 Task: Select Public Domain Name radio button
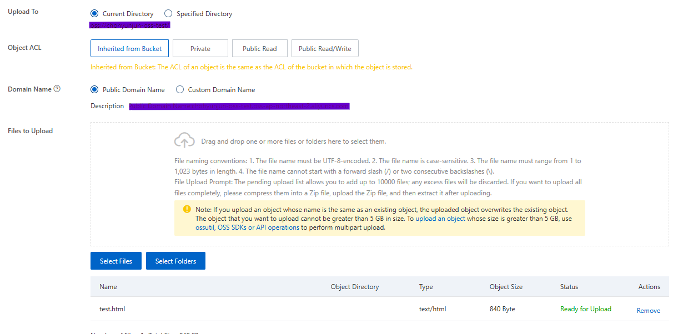pyautogui.click(x=94, y=89)
